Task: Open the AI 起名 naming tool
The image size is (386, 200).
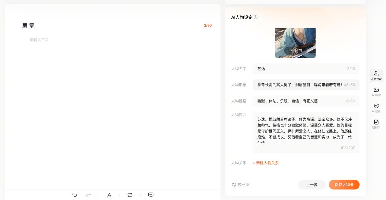Action: click(376, 108)
